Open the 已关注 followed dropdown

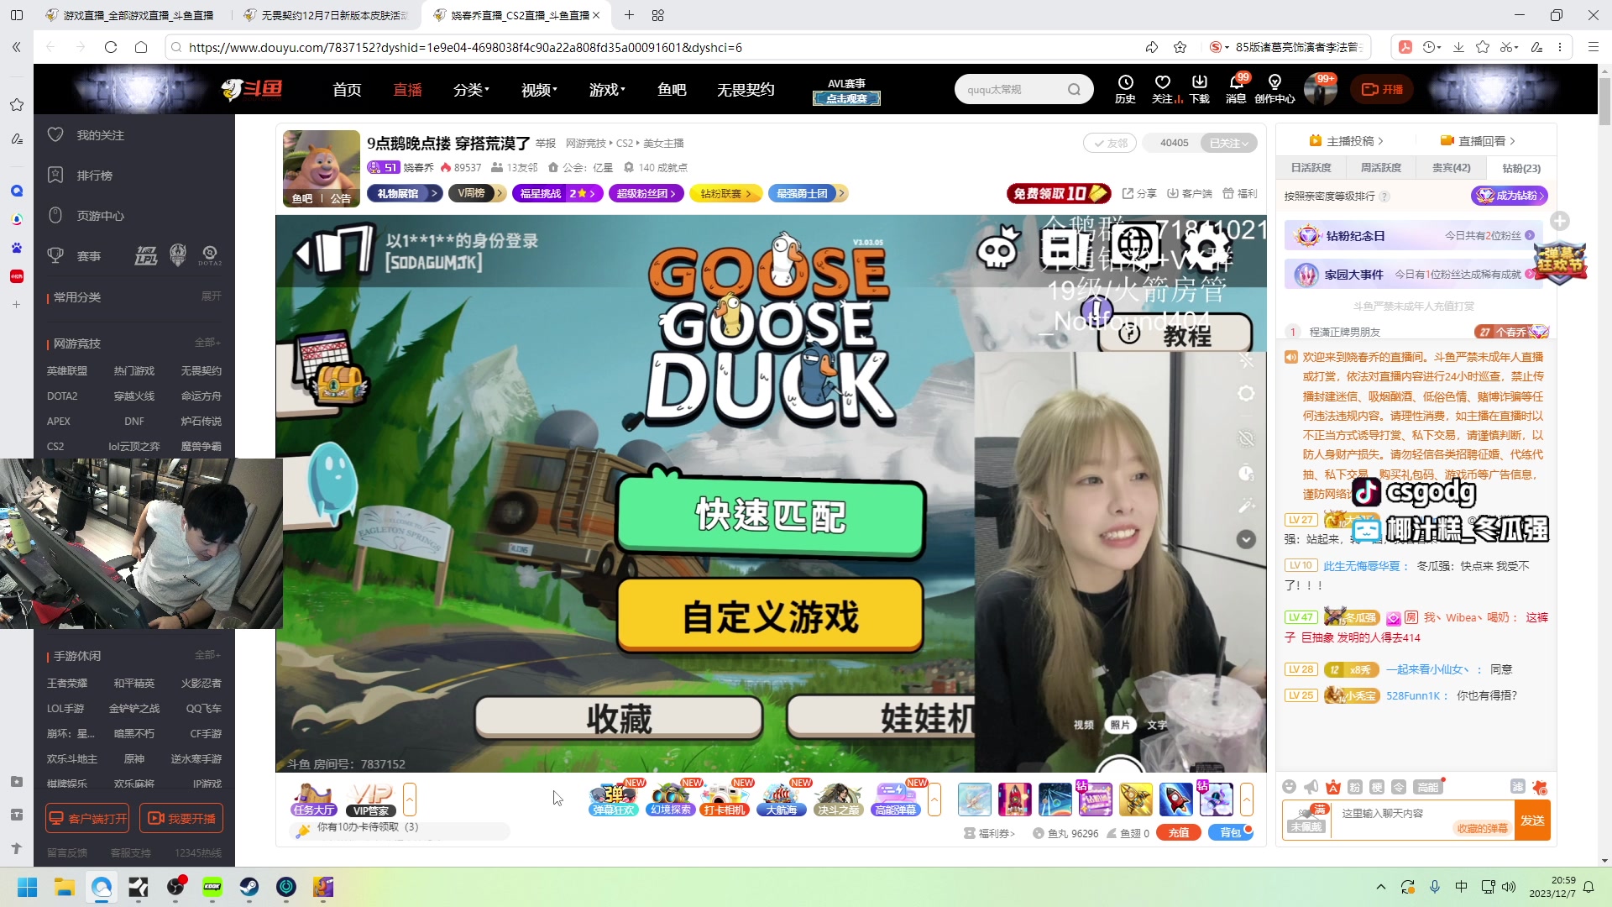click(x=1229, y=143)
